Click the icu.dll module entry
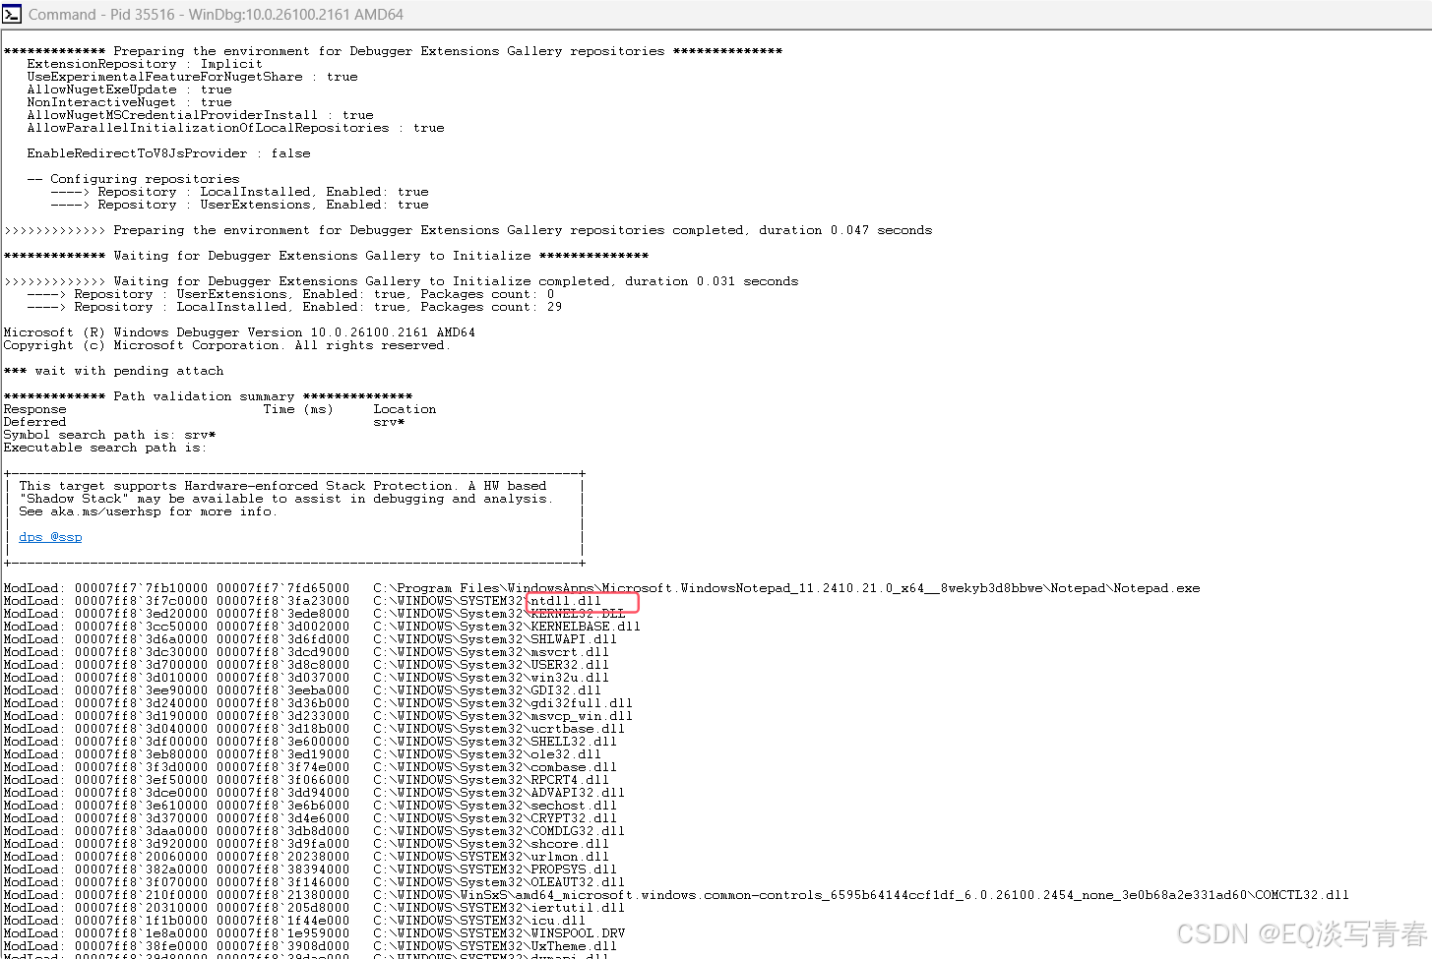This screenshot has width=1432, height=959. 294,921
